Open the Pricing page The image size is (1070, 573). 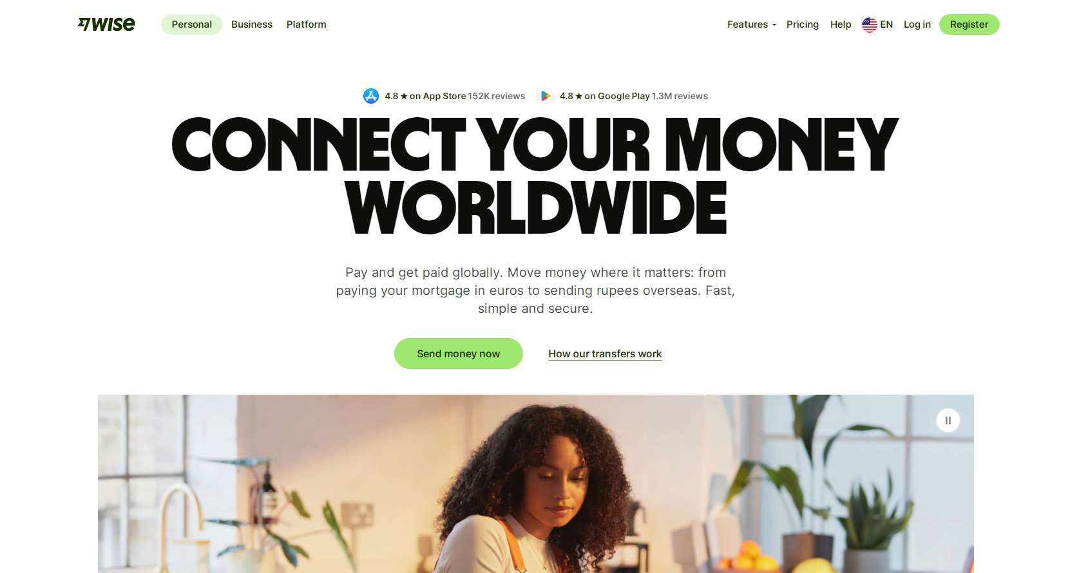(803, 24)
